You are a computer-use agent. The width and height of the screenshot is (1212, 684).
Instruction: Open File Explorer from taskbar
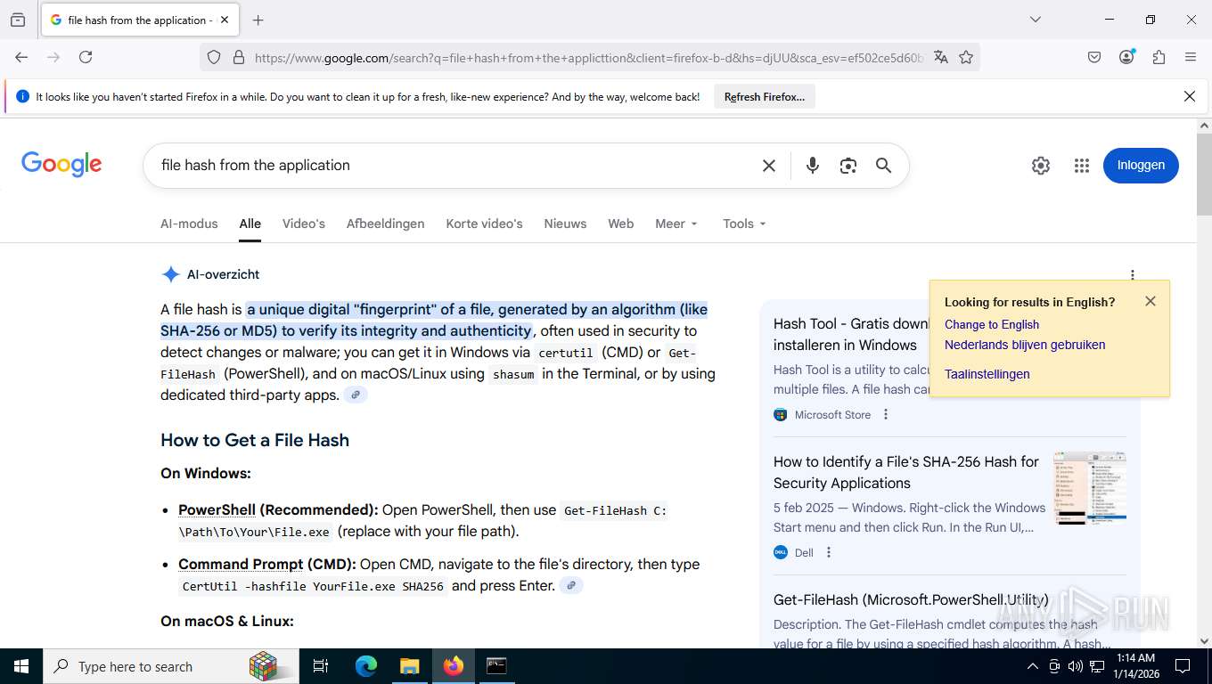409,666
